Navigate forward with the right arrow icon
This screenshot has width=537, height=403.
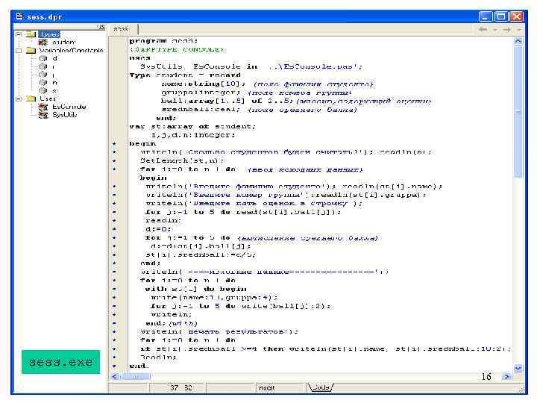tap(508, 29)
